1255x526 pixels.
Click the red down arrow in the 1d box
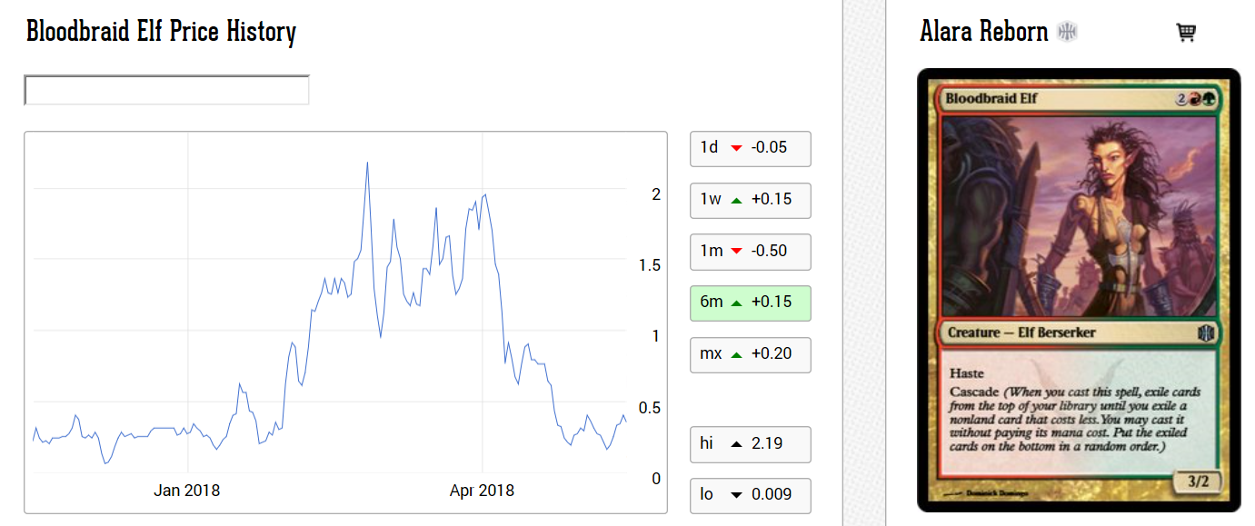(x=736, y=147)
